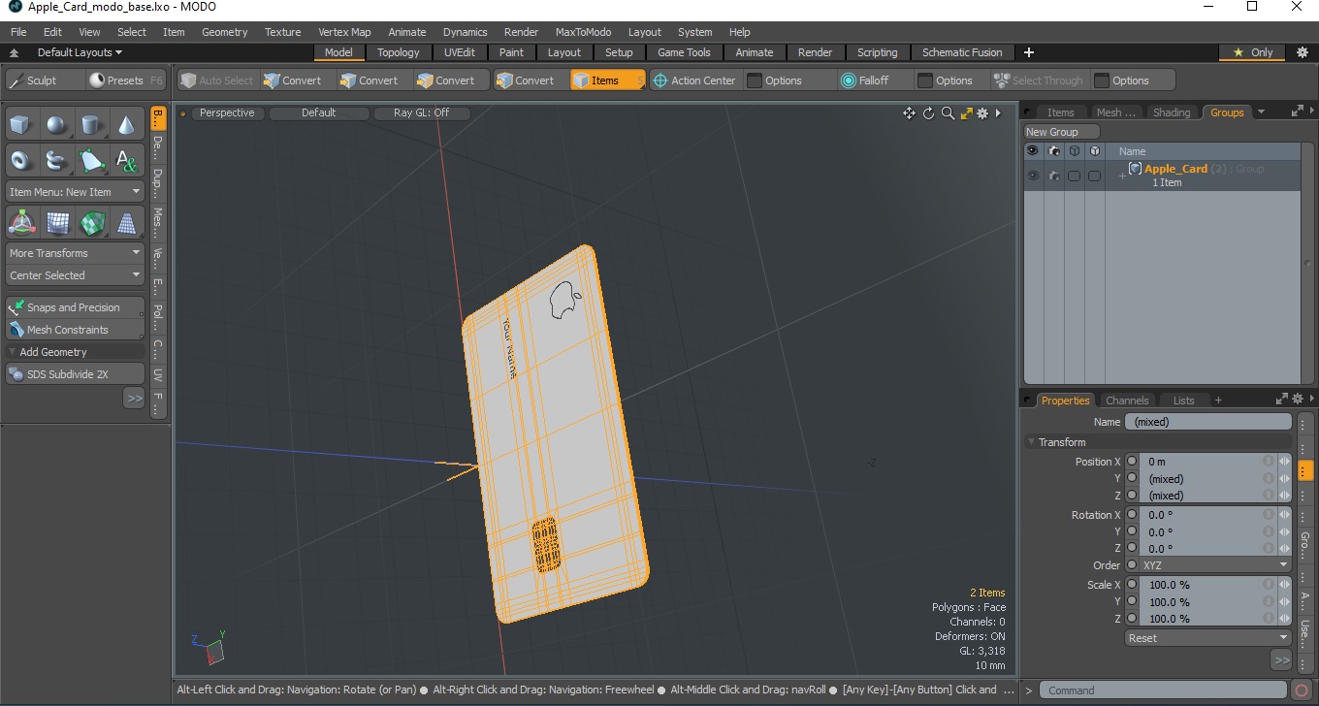Toggle Rotation X keyframe circle

(1132, 515)
